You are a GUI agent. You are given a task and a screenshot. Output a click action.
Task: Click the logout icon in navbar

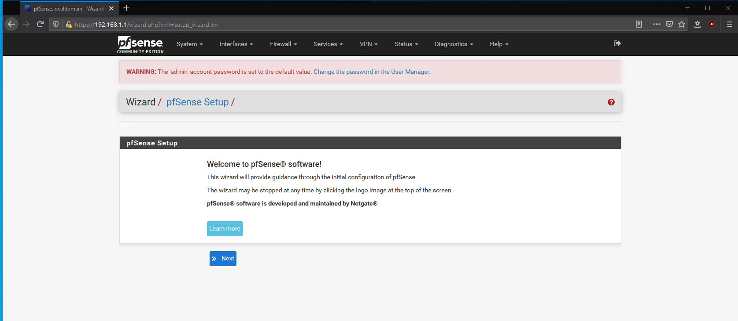(x=617, y=43)
